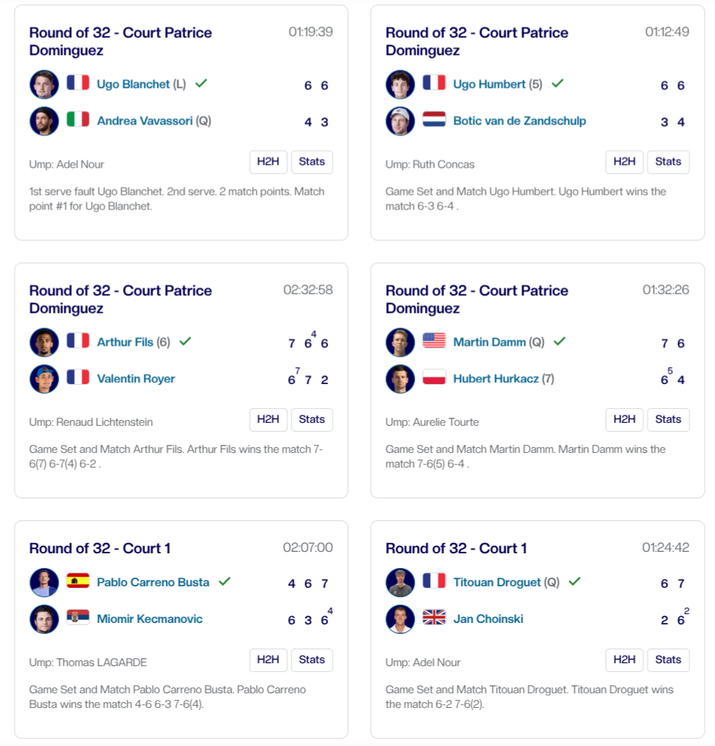Screen dimensions: 715x746
Task: Open Valentin Royer's player page
Action: click(x=136, y=379)
